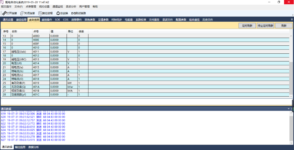Open the 帮助 menu
Viewport: 294px width, 150px height.
click(x=95, y=7)
